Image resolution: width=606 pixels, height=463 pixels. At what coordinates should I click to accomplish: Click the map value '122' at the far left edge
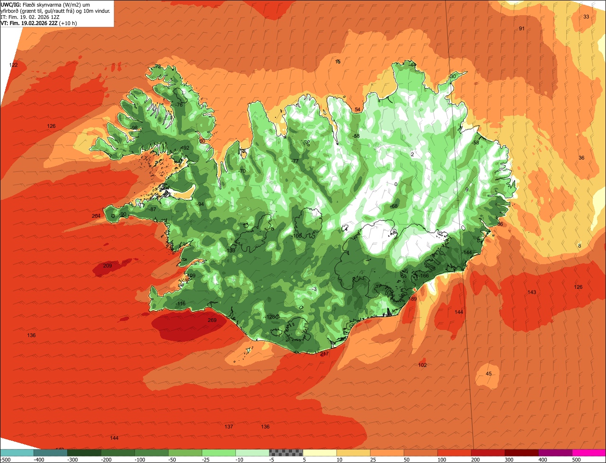click(13, 65)
